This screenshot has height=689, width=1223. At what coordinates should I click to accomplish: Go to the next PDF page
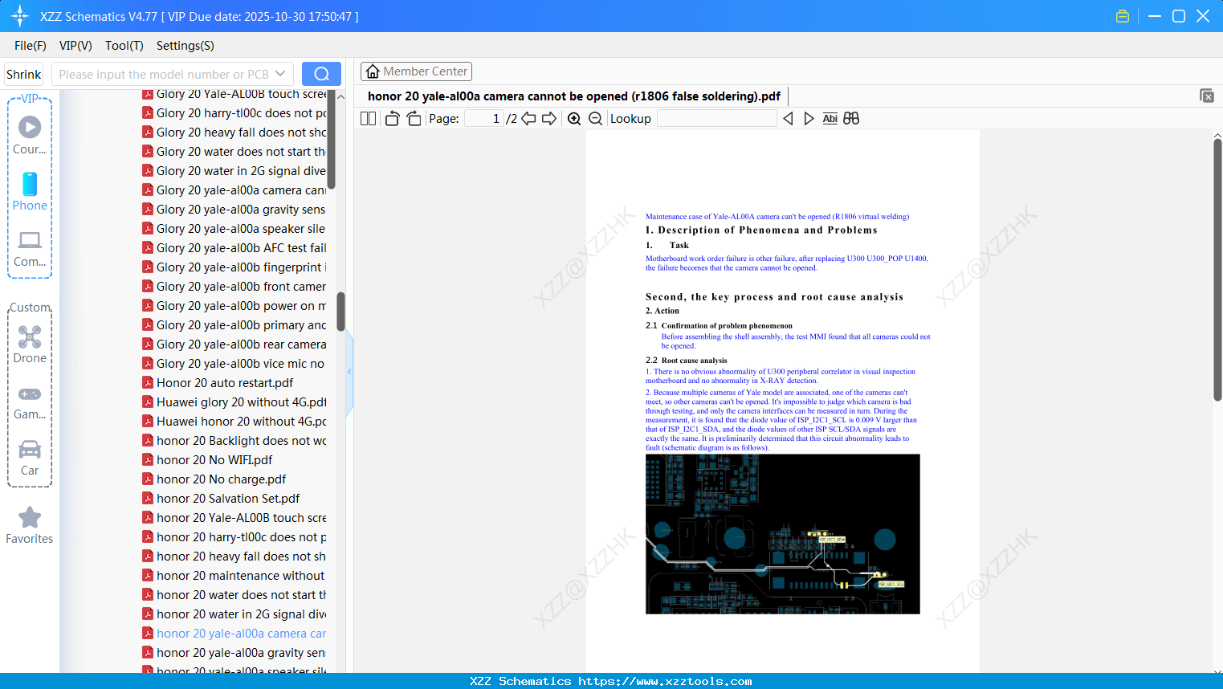click(549, 119)
